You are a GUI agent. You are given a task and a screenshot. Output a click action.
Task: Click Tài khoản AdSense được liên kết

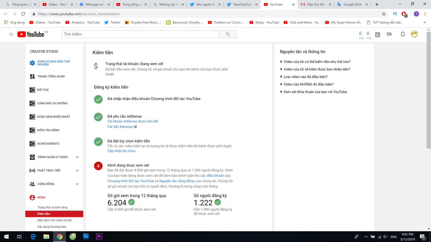[x=133, y=121]
